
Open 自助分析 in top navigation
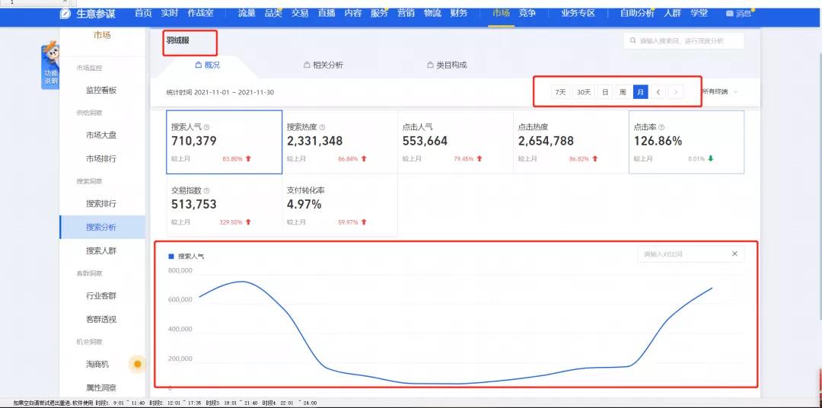[637, 13]
